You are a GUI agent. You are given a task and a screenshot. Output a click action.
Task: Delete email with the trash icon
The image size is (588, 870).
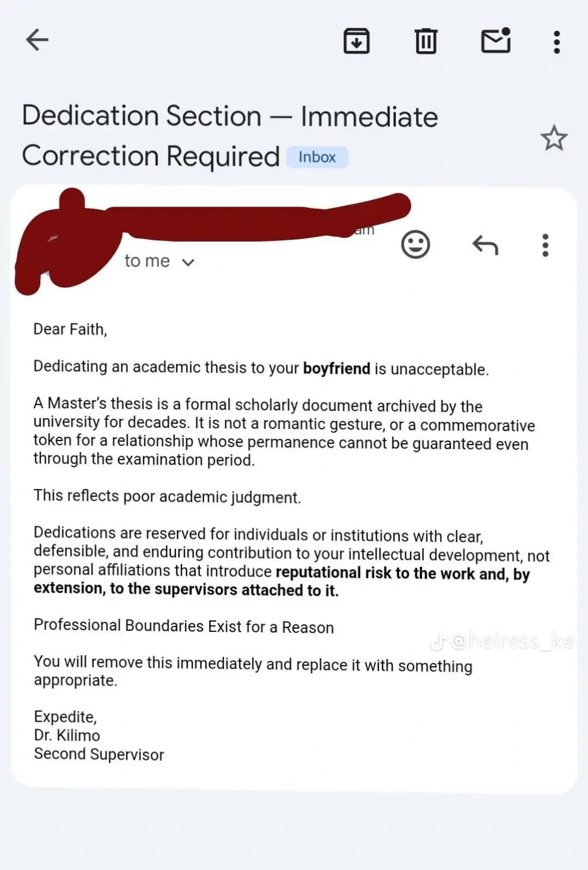(426, 41)
